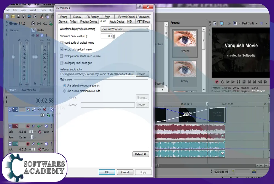
Task: Open track 3 Track FX dropdown arrow
Action: pos(42,126)
